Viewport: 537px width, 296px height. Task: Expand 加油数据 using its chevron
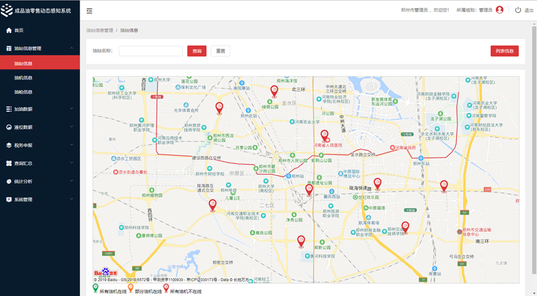click(x=72, y=109)
